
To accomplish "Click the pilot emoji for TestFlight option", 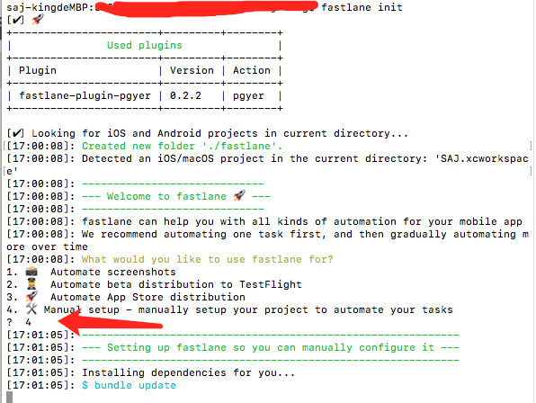I will pos(31,284).
